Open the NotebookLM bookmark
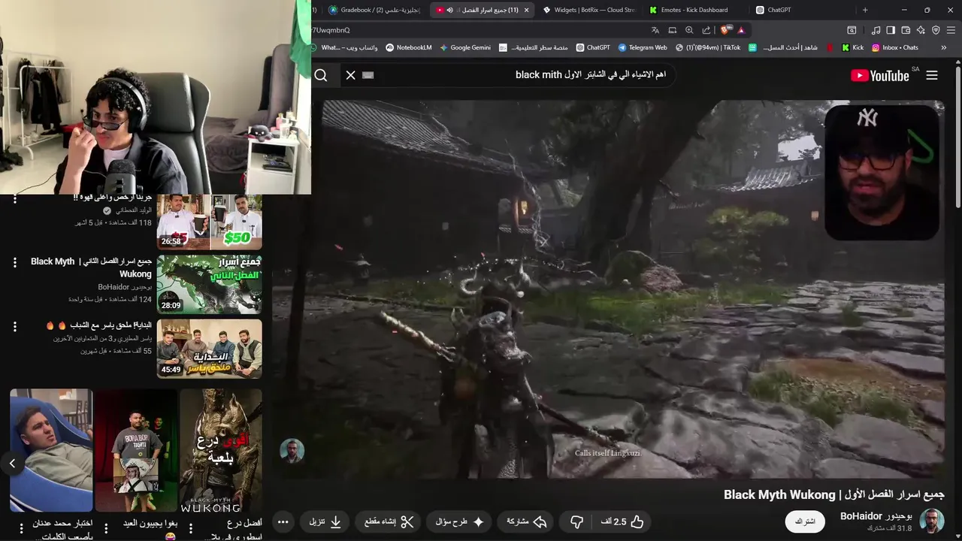 tap(409, 47)
